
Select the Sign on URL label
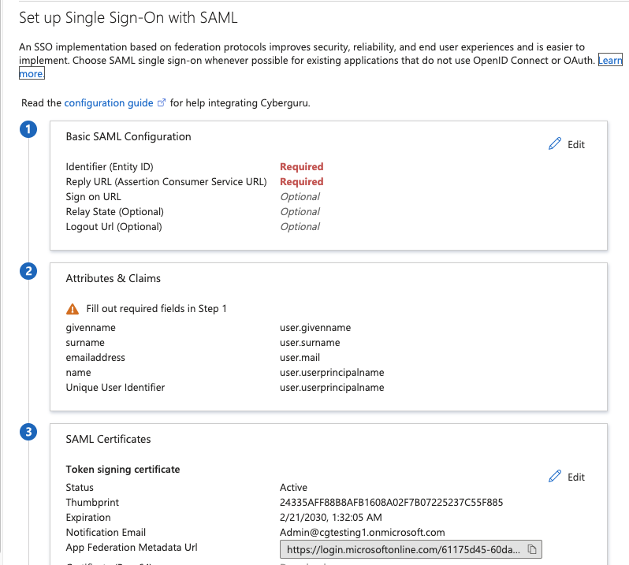94,196
